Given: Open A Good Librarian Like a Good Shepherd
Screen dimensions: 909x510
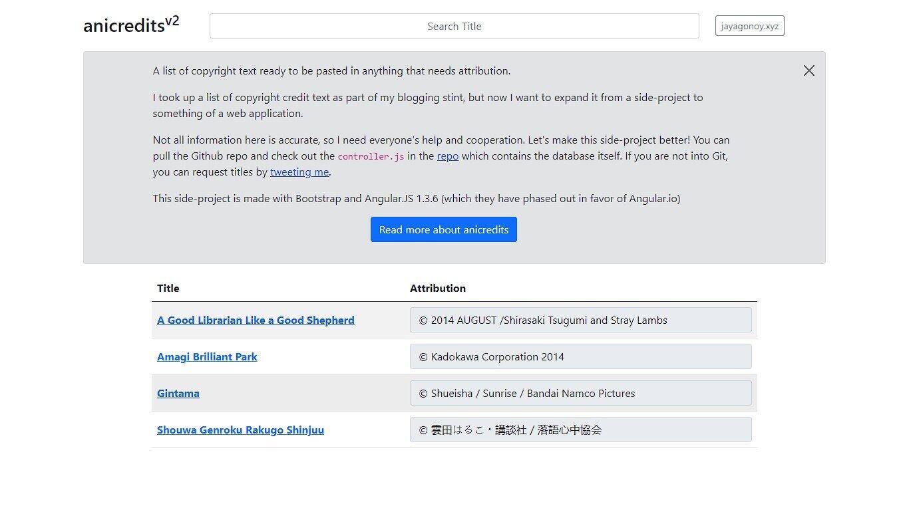Looking at the screenshot, I should click(256, 320).
